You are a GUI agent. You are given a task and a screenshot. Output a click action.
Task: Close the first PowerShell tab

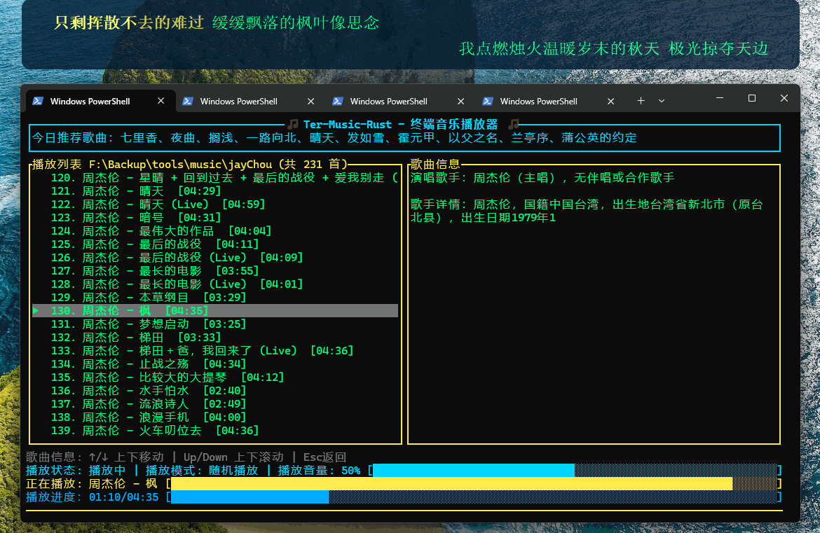click(x=161, y=101)
